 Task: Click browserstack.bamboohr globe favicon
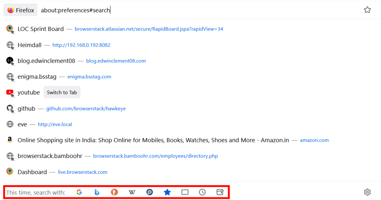(x=10, y=156)
